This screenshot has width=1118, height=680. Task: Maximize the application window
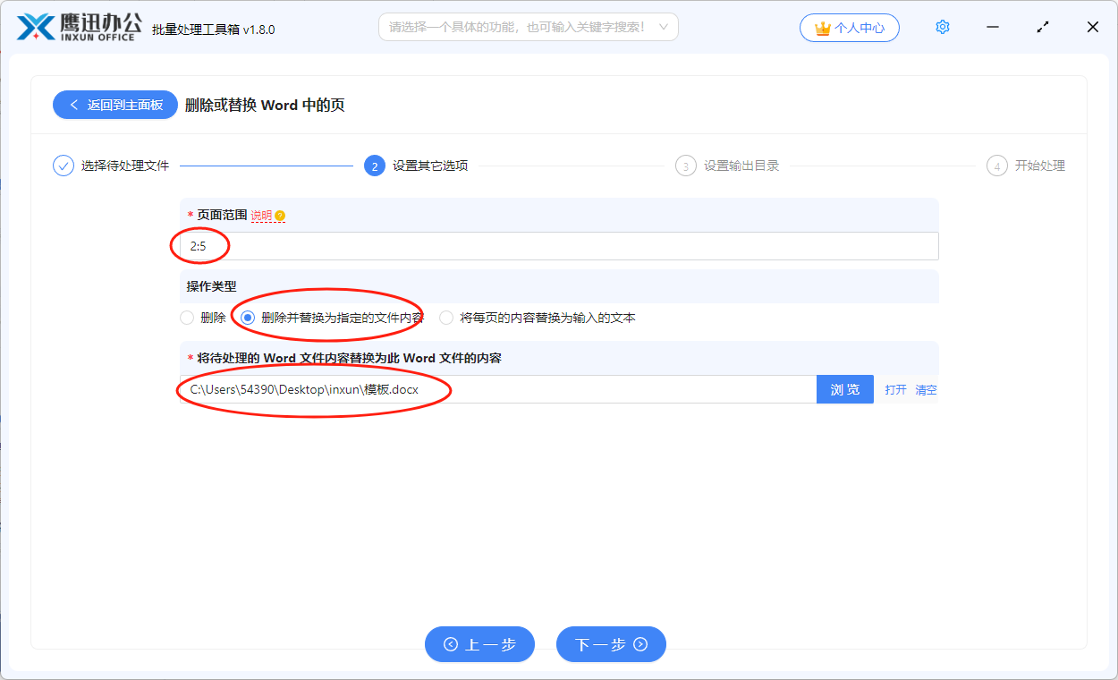click(x=1043, y=27)
